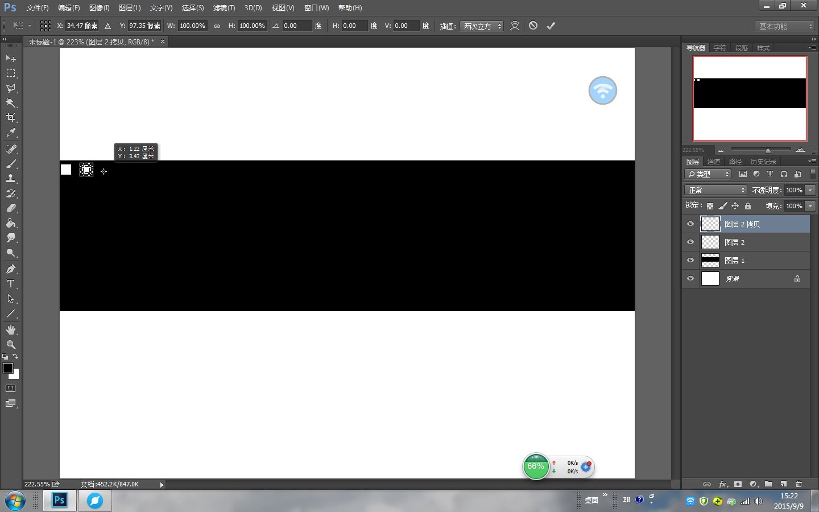Select the Magic Wand tool
This screenshot has height=512, width=819.
click(11, 103)
